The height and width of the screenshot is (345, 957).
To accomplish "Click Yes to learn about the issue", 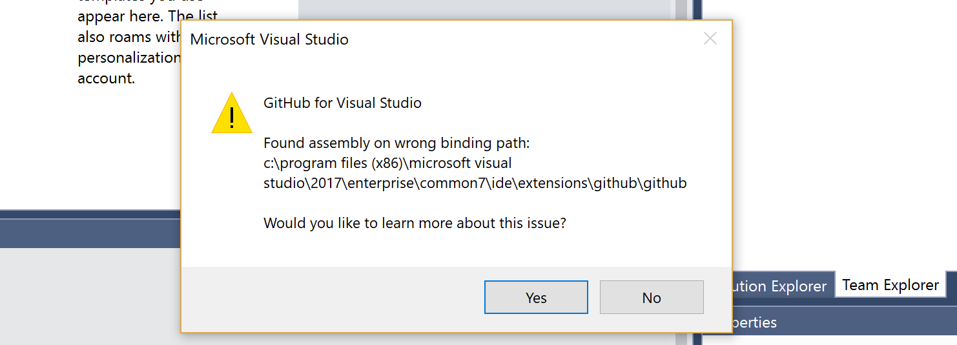I will pos(536,297).
